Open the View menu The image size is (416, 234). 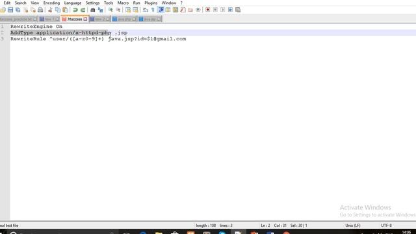pos(34,3)
